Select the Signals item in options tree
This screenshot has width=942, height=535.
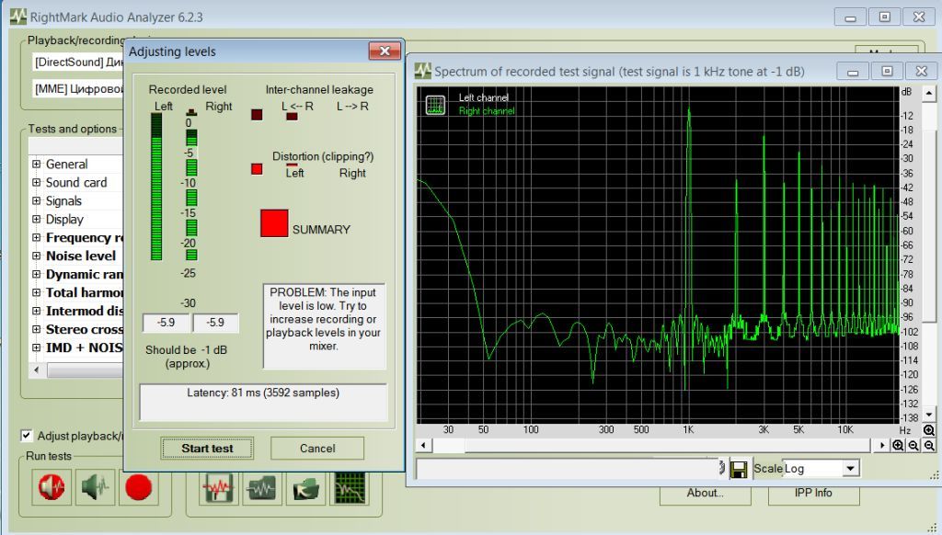pos(63,201)
